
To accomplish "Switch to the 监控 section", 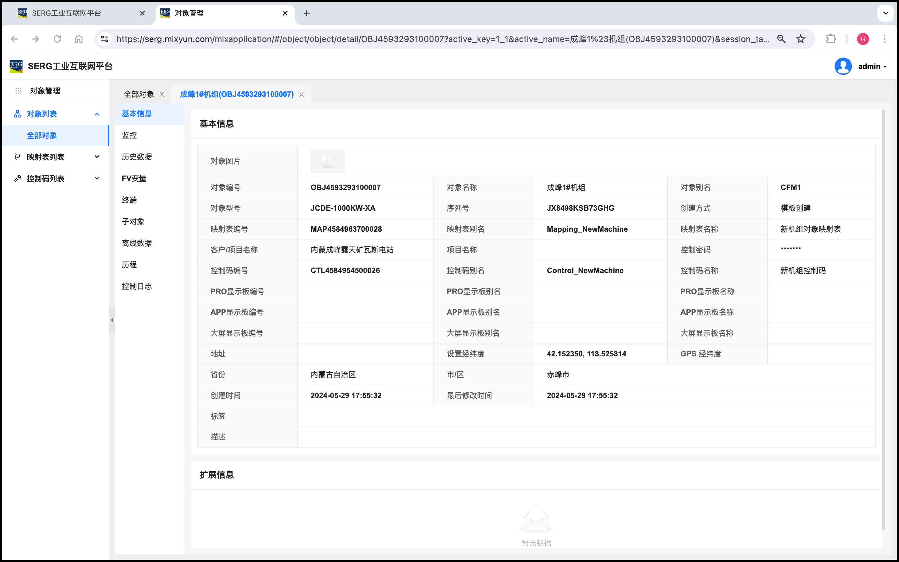I will (129, 135).
